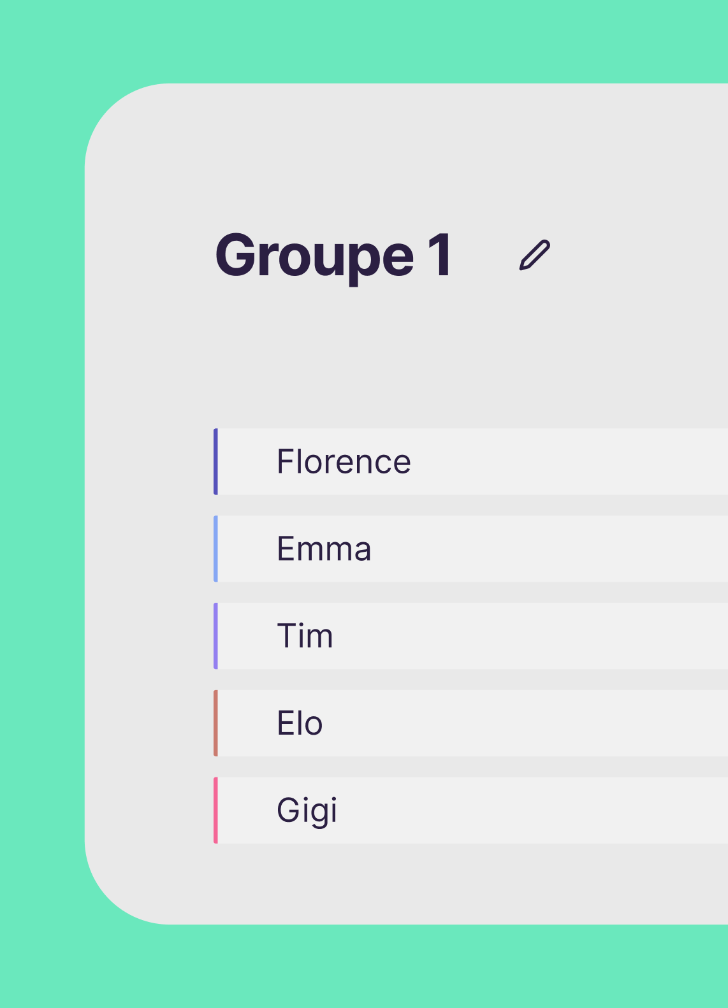Screen dimensions: 728x1008
Task: Click the dark blue bar beside Florence
Action: 215,462
